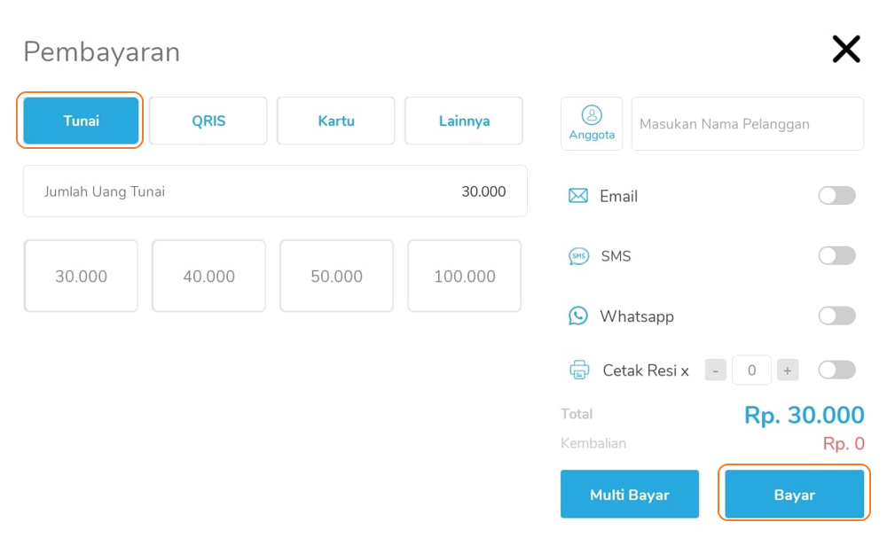Image resolution: width=887 pixels, height=538 pixels.
Task: Switch on the Whatsapp receipt toggle
Action: [x=836, y=316]
